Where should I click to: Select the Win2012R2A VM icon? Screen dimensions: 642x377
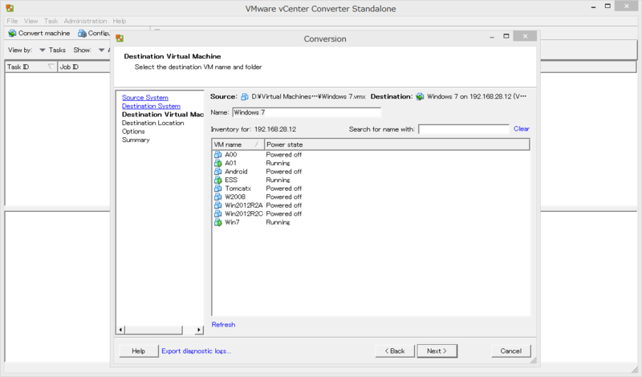click(218, 205)
